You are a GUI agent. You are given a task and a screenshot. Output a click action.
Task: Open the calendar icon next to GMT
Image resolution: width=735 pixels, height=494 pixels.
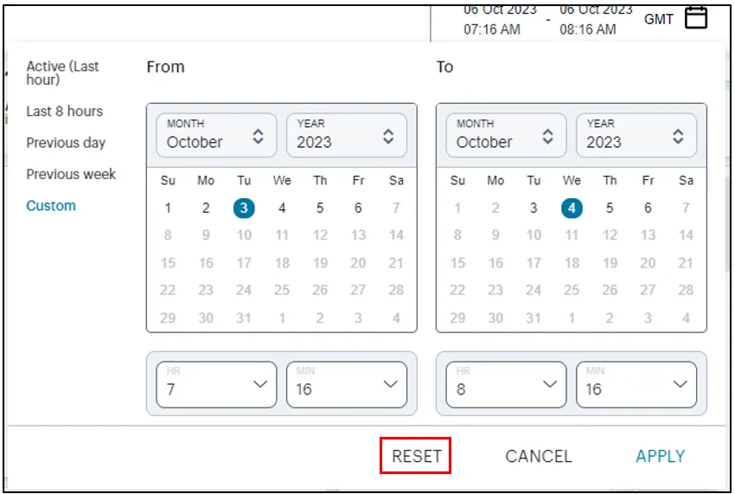[695, 18]
